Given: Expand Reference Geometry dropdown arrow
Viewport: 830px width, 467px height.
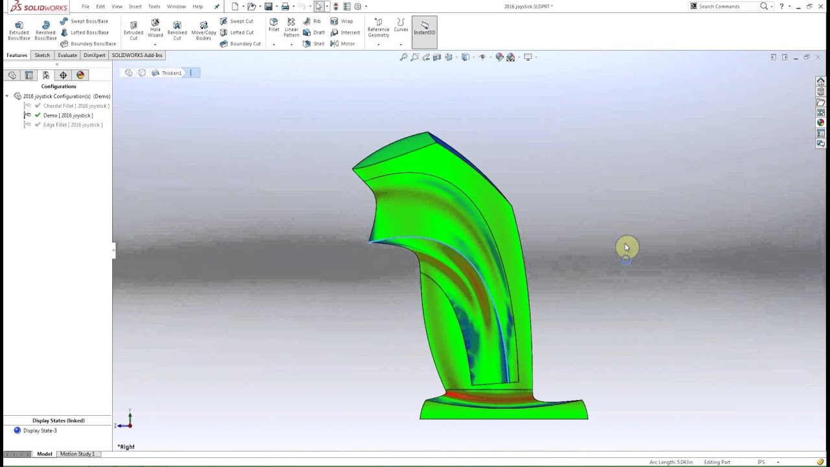Looking at the screenshot, I should tap(379, 44).
